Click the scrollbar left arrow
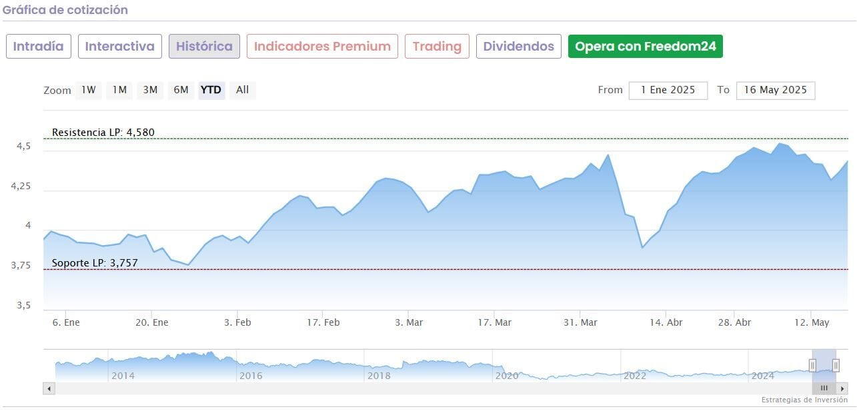857x415 pixels. coord(49,388)
